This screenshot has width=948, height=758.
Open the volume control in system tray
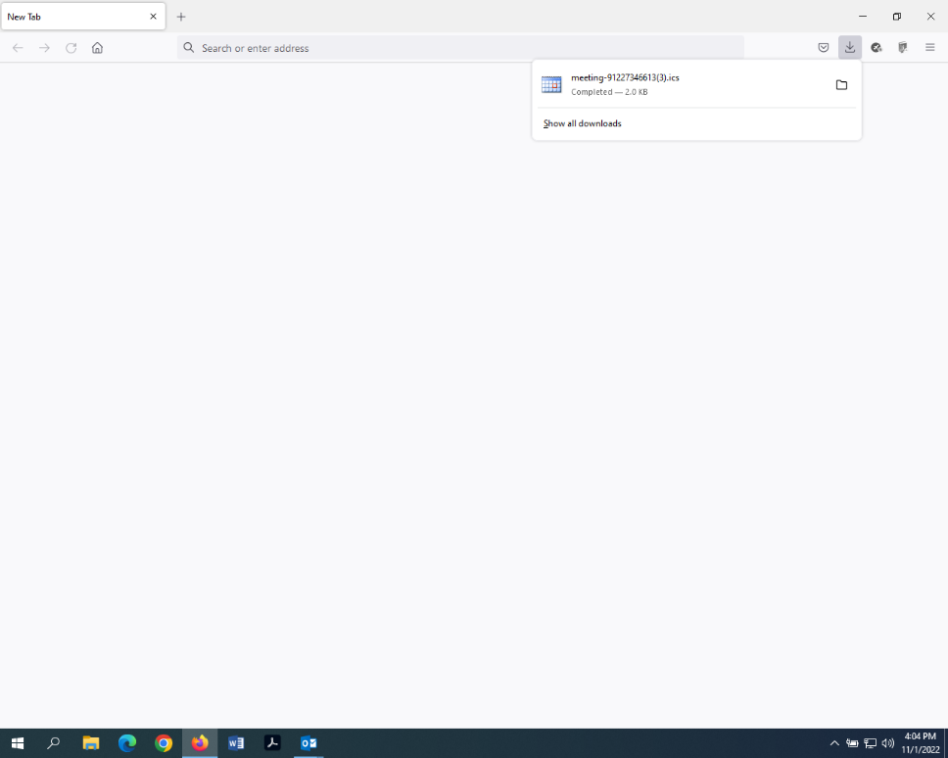click(x=887, y=743)
